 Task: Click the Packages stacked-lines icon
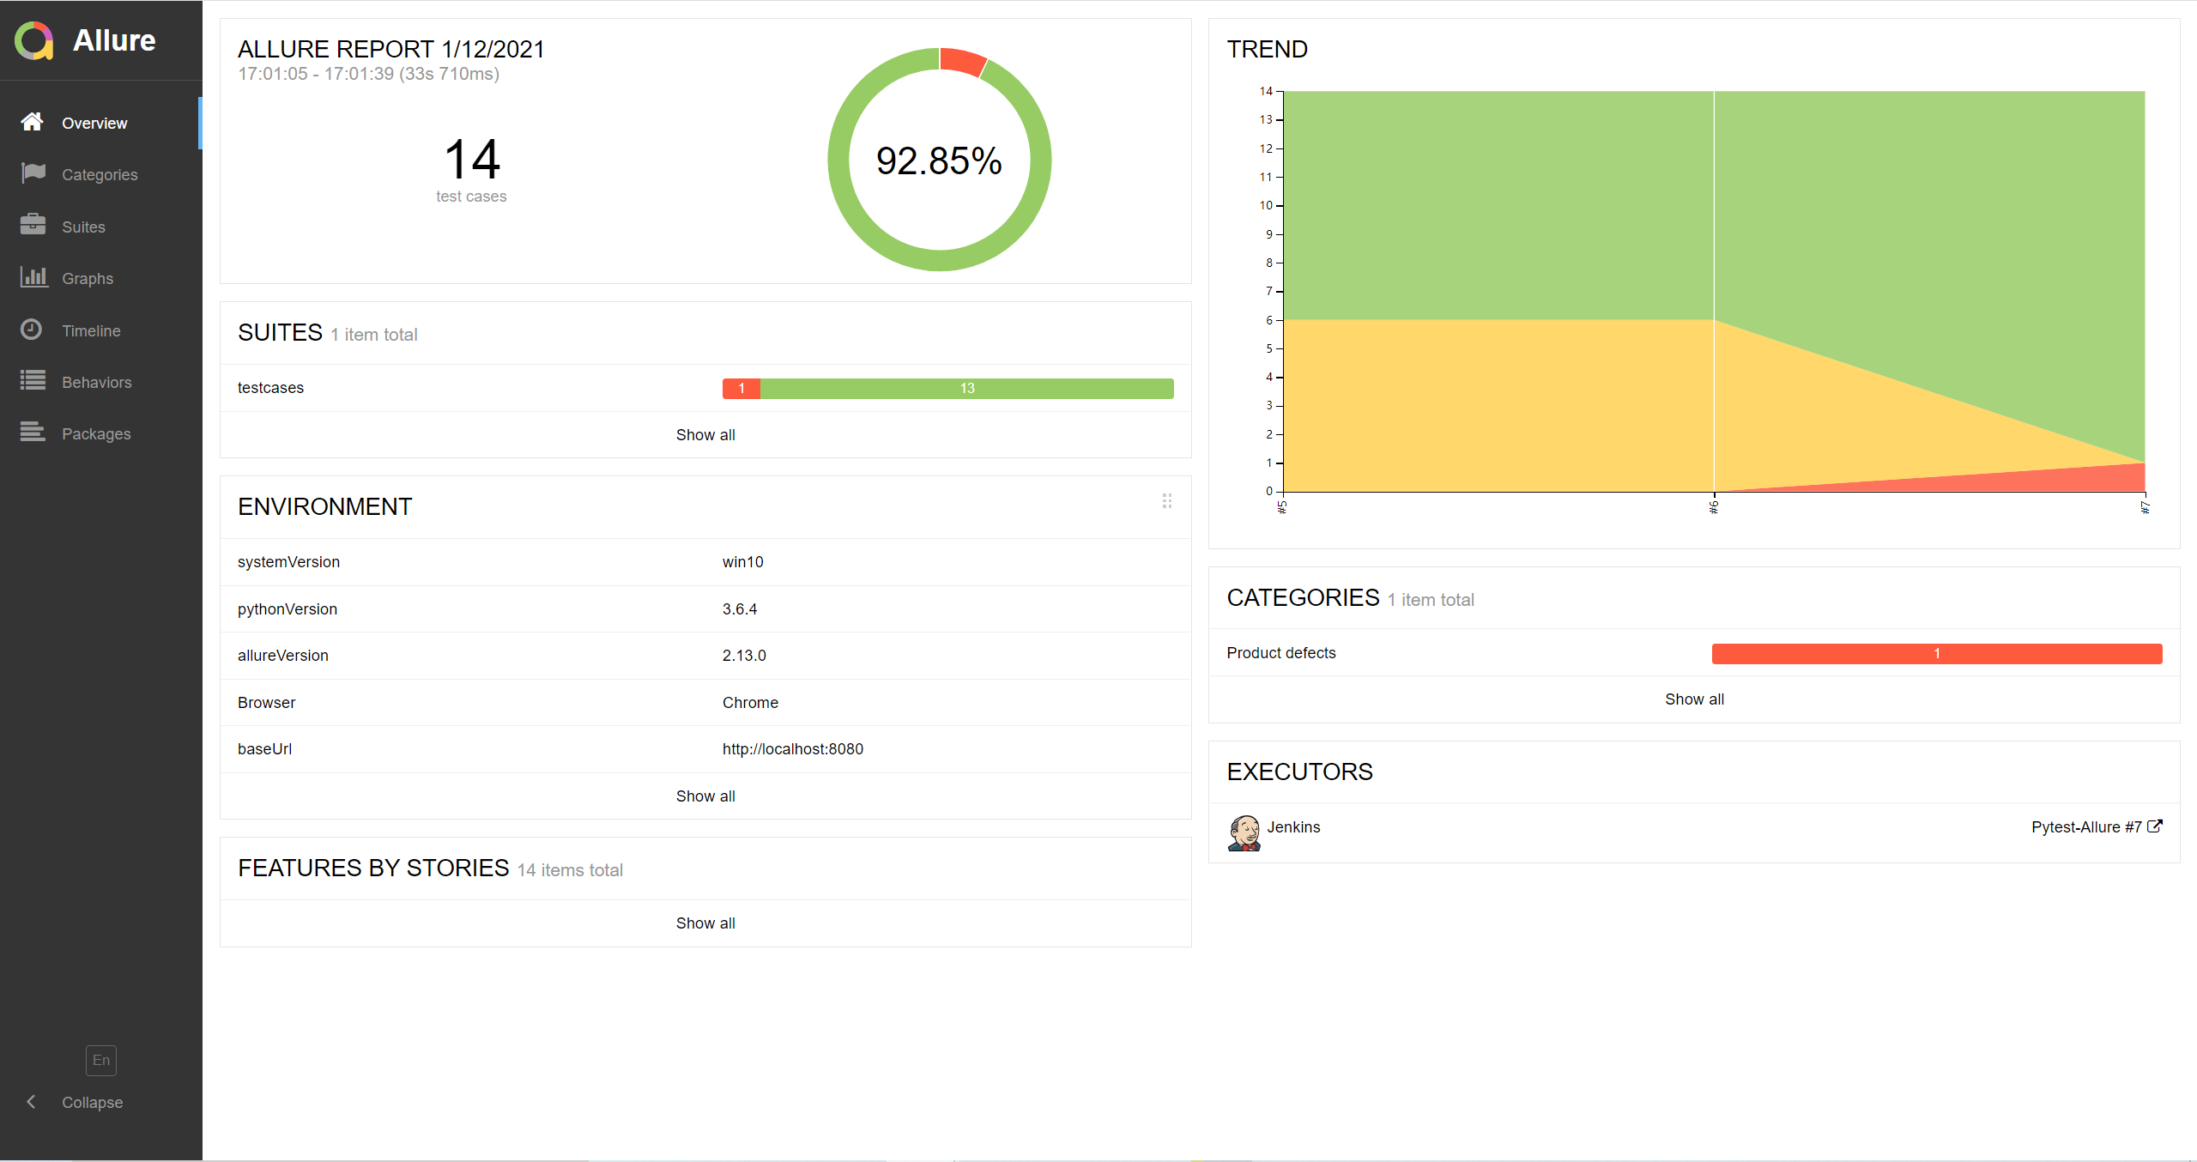[33, 433]
